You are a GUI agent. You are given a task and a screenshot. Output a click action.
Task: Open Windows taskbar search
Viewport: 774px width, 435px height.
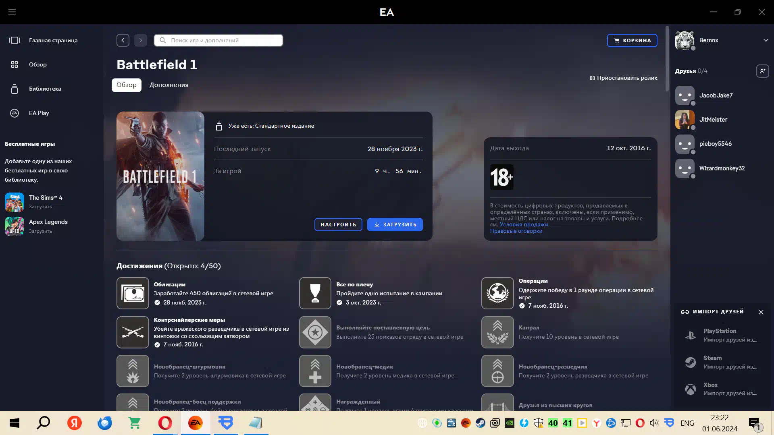click(44, 423)
